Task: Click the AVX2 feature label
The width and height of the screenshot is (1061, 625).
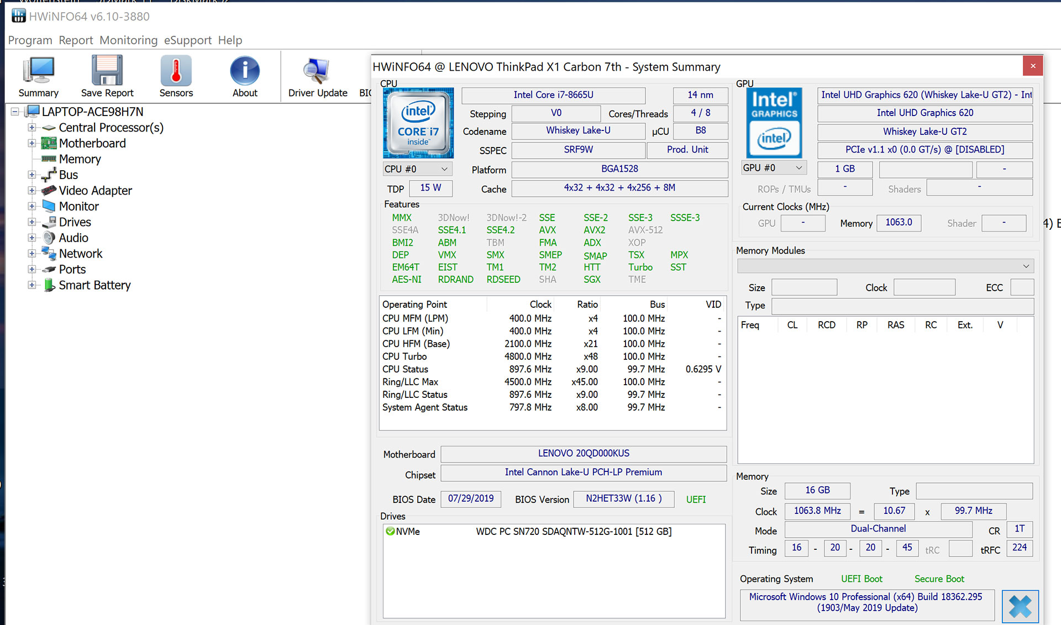Action: click(x=594, y=230)
